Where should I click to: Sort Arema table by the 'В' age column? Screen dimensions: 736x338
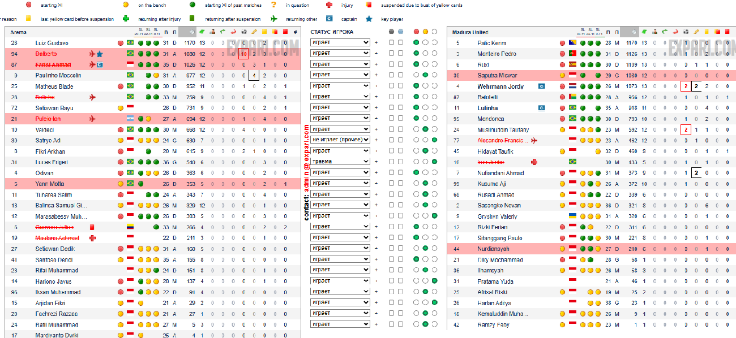(166, 32)
